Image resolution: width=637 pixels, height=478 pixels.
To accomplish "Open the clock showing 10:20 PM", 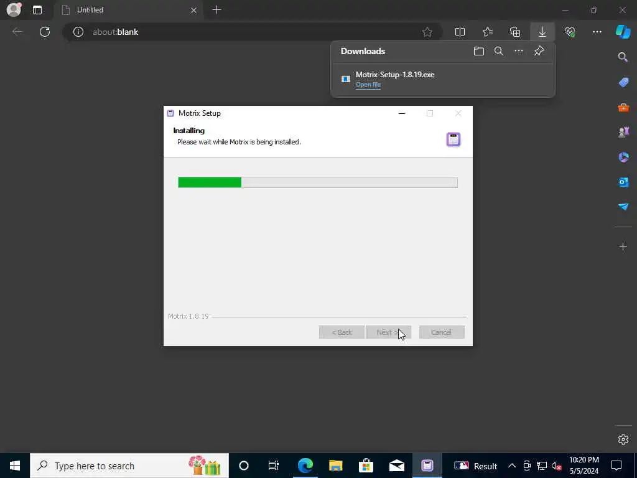I will coord(584,466).
